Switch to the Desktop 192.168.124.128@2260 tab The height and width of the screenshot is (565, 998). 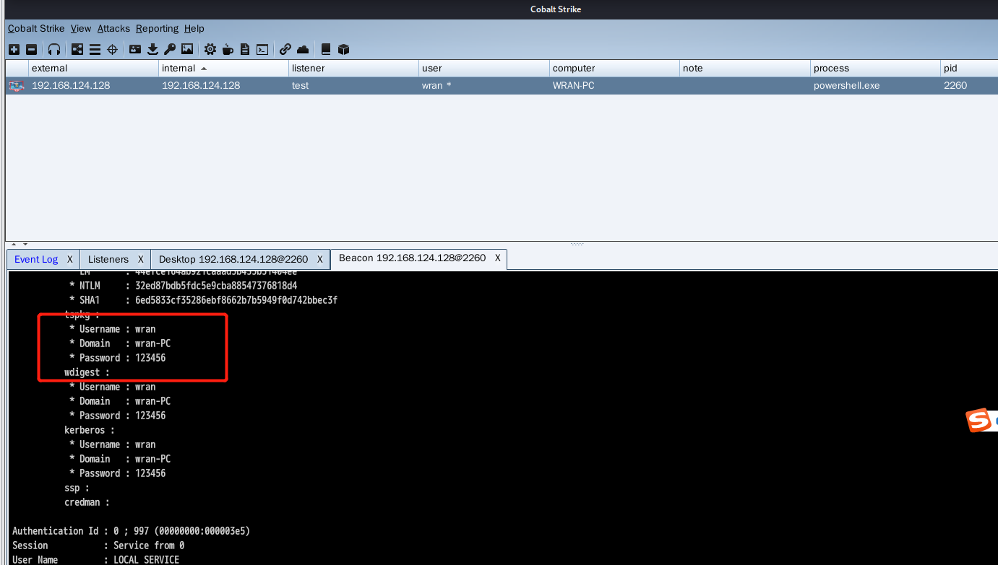[x=233, y=259]
